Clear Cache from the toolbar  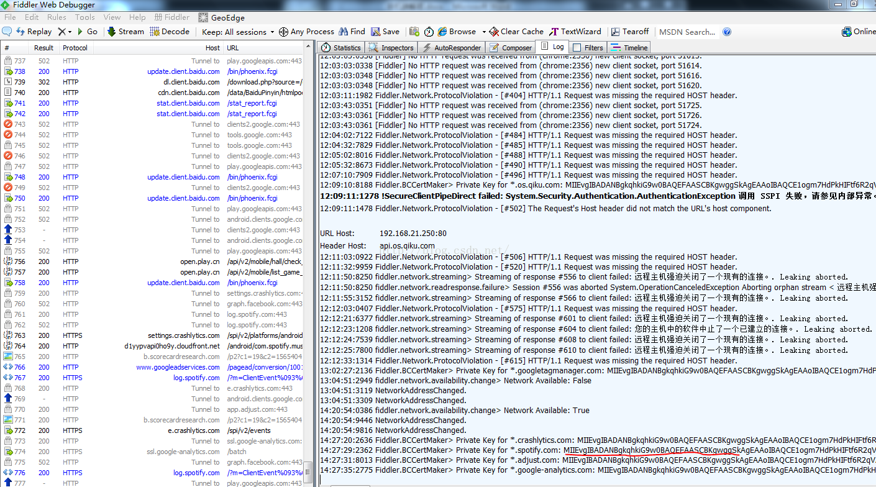click(516, 32)
